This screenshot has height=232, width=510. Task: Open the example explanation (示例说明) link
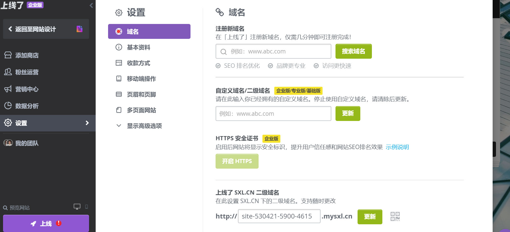pos(397,147)
